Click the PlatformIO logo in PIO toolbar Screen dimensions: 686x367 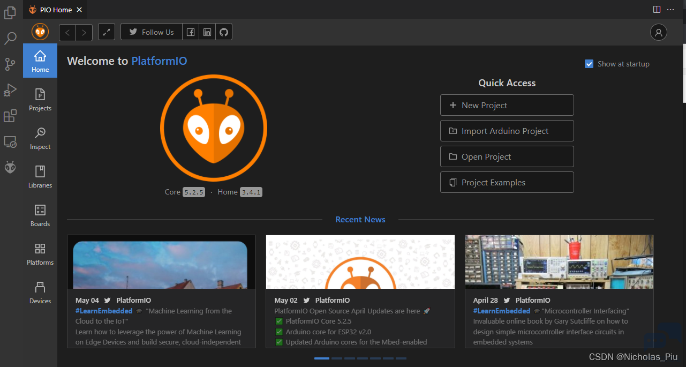pos(40,32)
